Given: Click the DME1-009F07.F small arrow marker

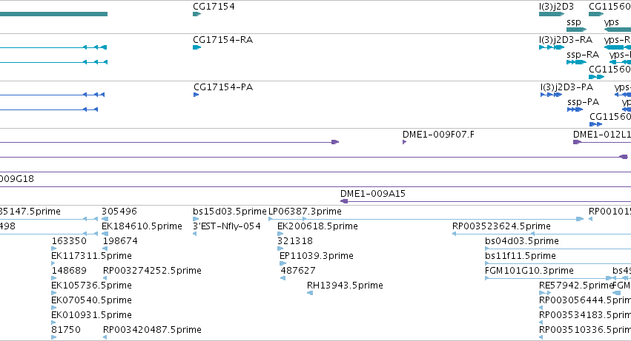Looking at the screenshot, I should tap(404, 142).
